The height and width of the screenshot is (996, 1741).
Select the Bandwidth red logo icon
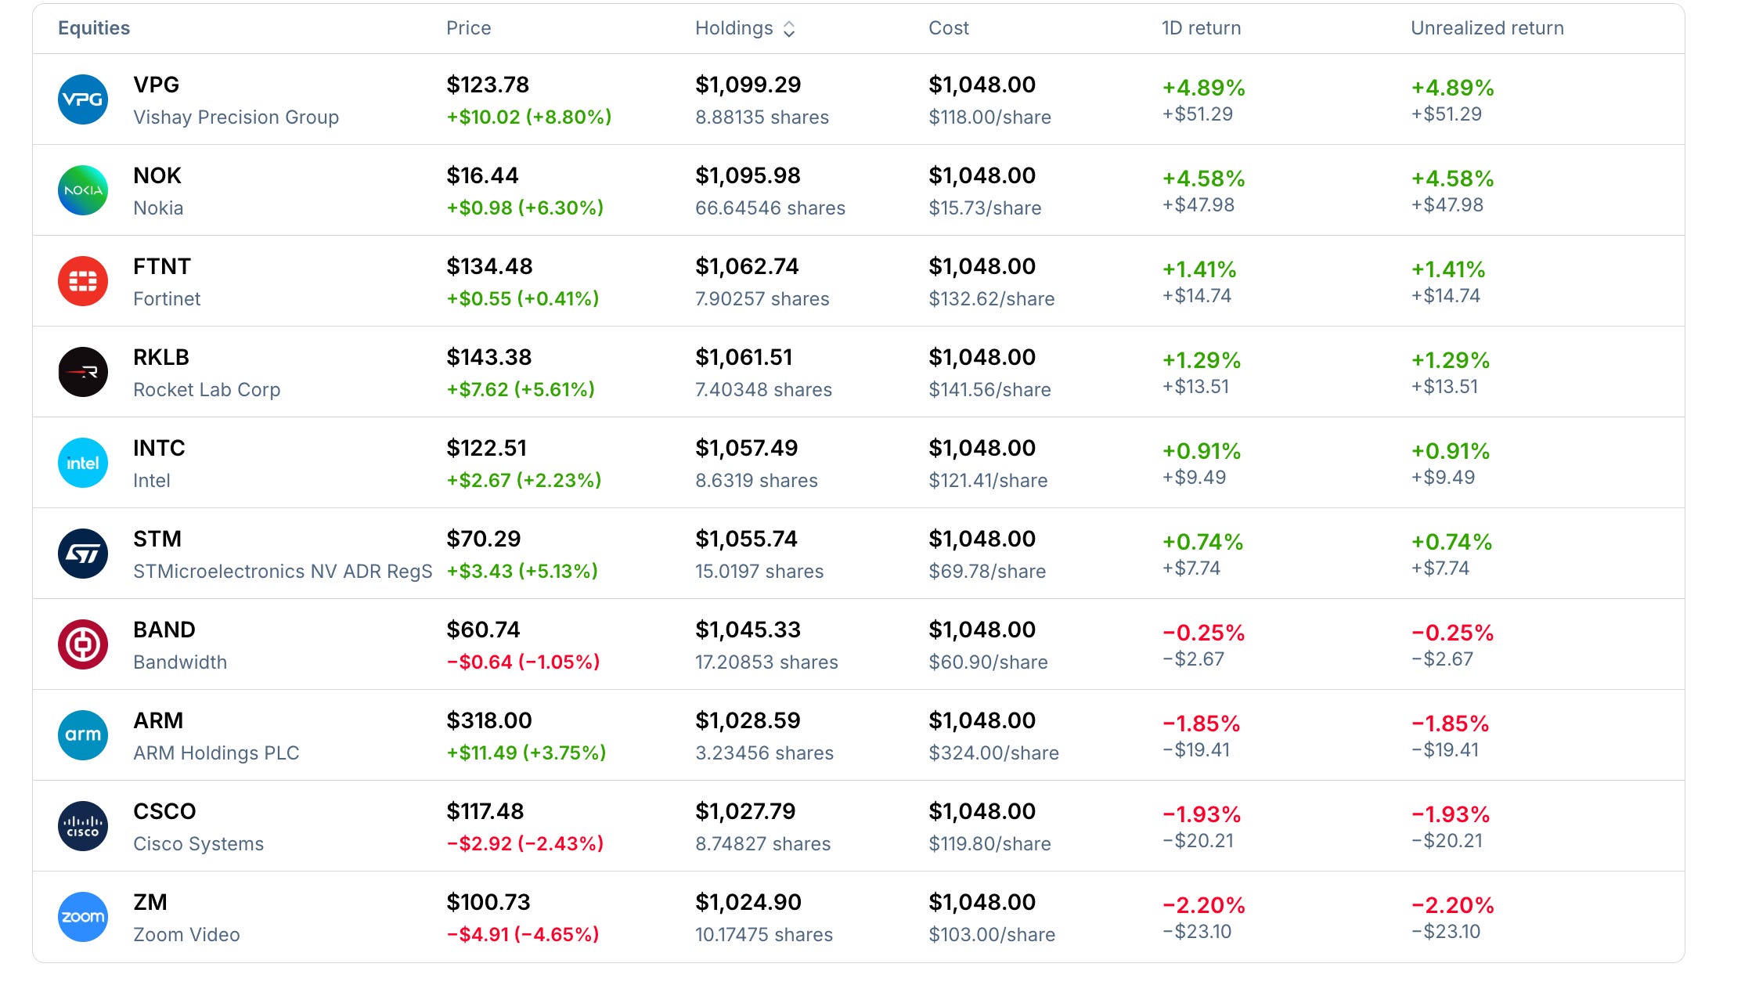pos(83,644)
